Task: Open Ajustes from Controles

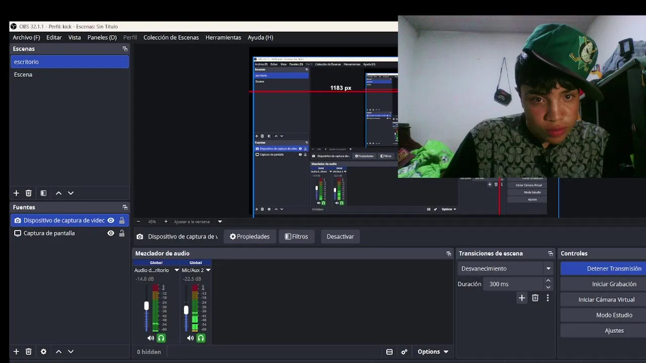Action: coord(603,331)
